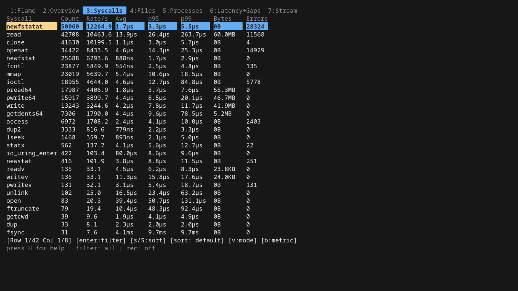
Task: Click the 'press H for help' text
Action: pos(36,248)
